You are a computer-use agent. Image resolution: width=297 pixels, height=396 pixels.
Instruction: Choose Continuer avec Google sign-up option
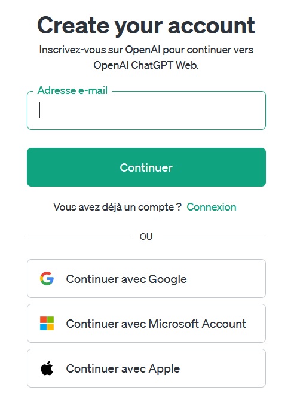(x=146, y=278)
